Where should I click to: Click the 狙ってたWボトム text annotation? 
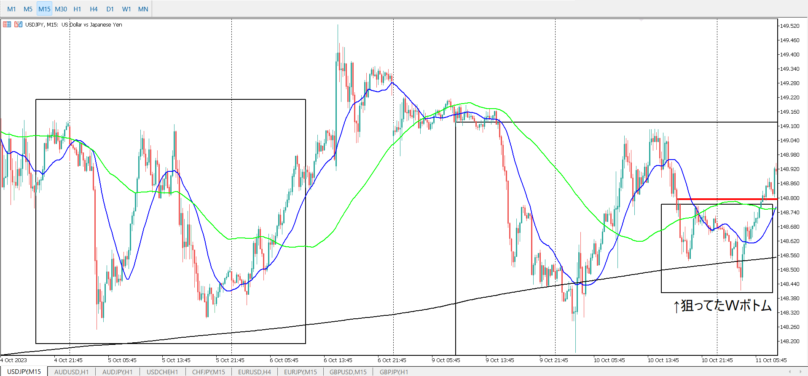[x=722, y=305]
